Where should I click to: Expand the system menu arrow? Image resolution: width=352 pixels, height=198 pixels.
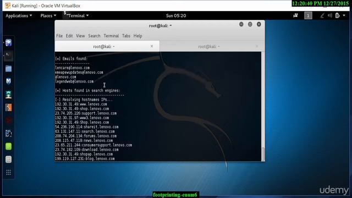click(x=344, y=15)
